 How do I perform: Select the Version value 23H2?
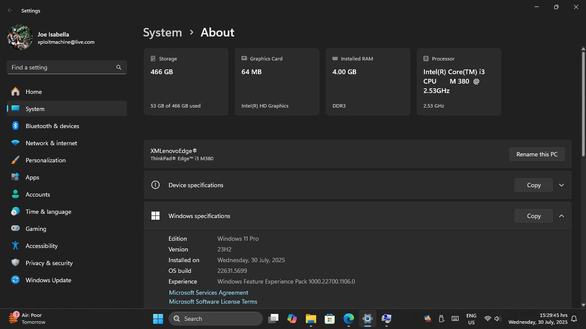point(224,249)
